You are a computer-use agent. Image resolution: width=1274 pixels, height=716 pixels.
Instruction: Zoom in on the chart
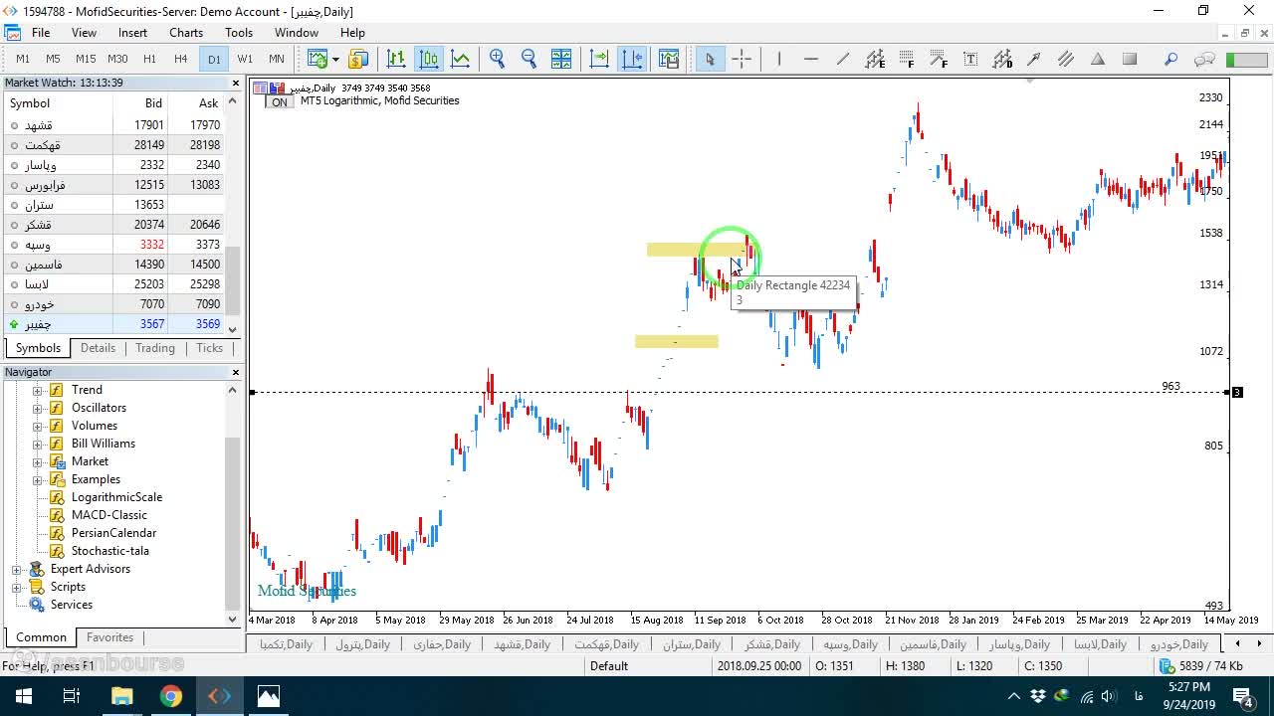(497, 59)
